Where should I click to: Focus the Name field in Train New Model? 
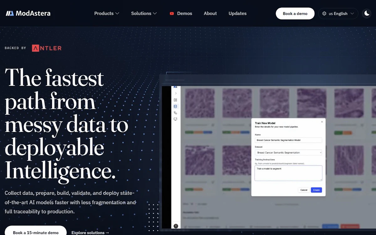point(289,140)
